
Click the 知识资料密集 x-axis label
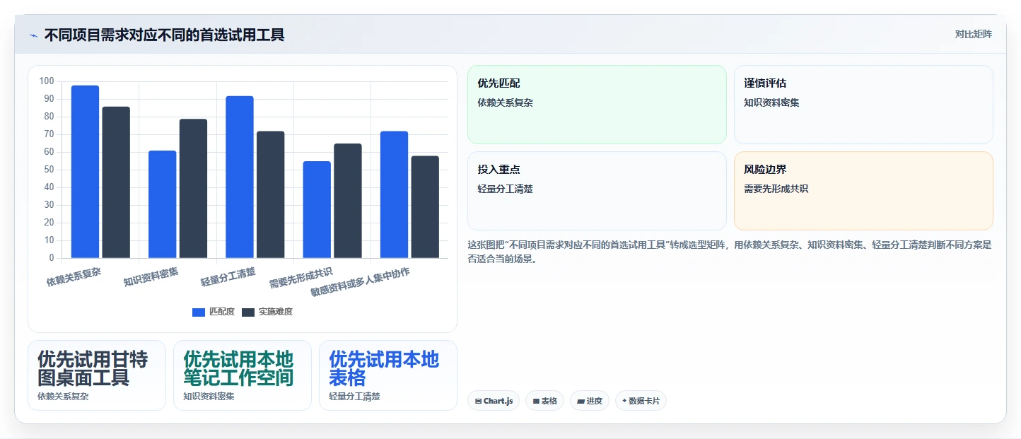coord(151,277)
